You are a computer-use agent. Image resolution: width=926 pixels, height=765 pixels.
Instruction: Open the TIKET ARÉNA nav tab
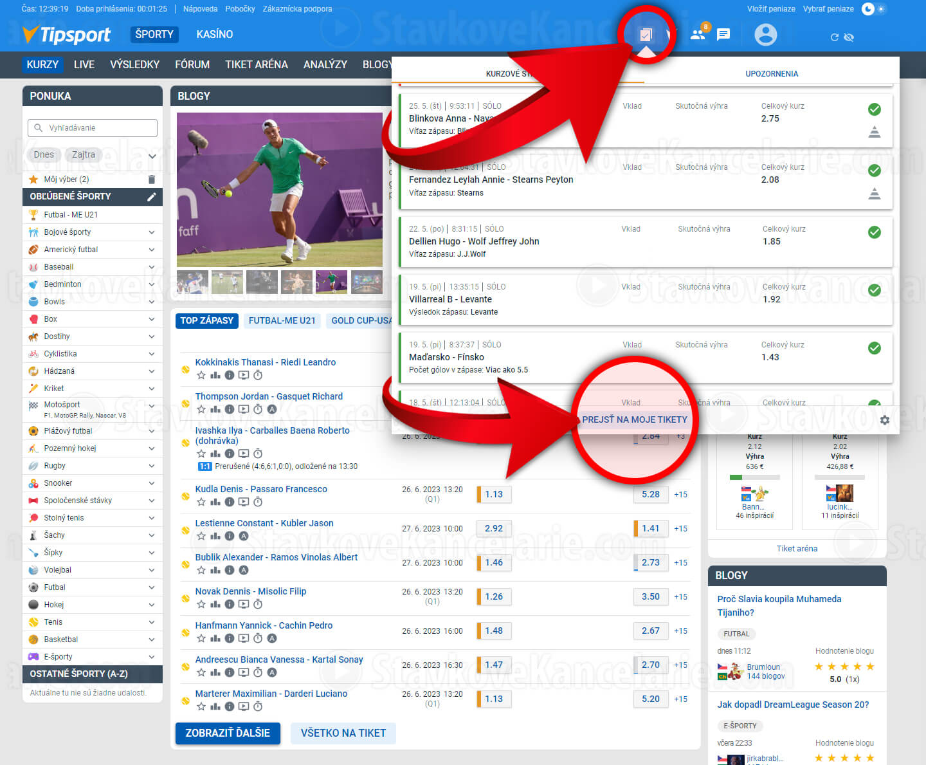click(x=257, y=64)
